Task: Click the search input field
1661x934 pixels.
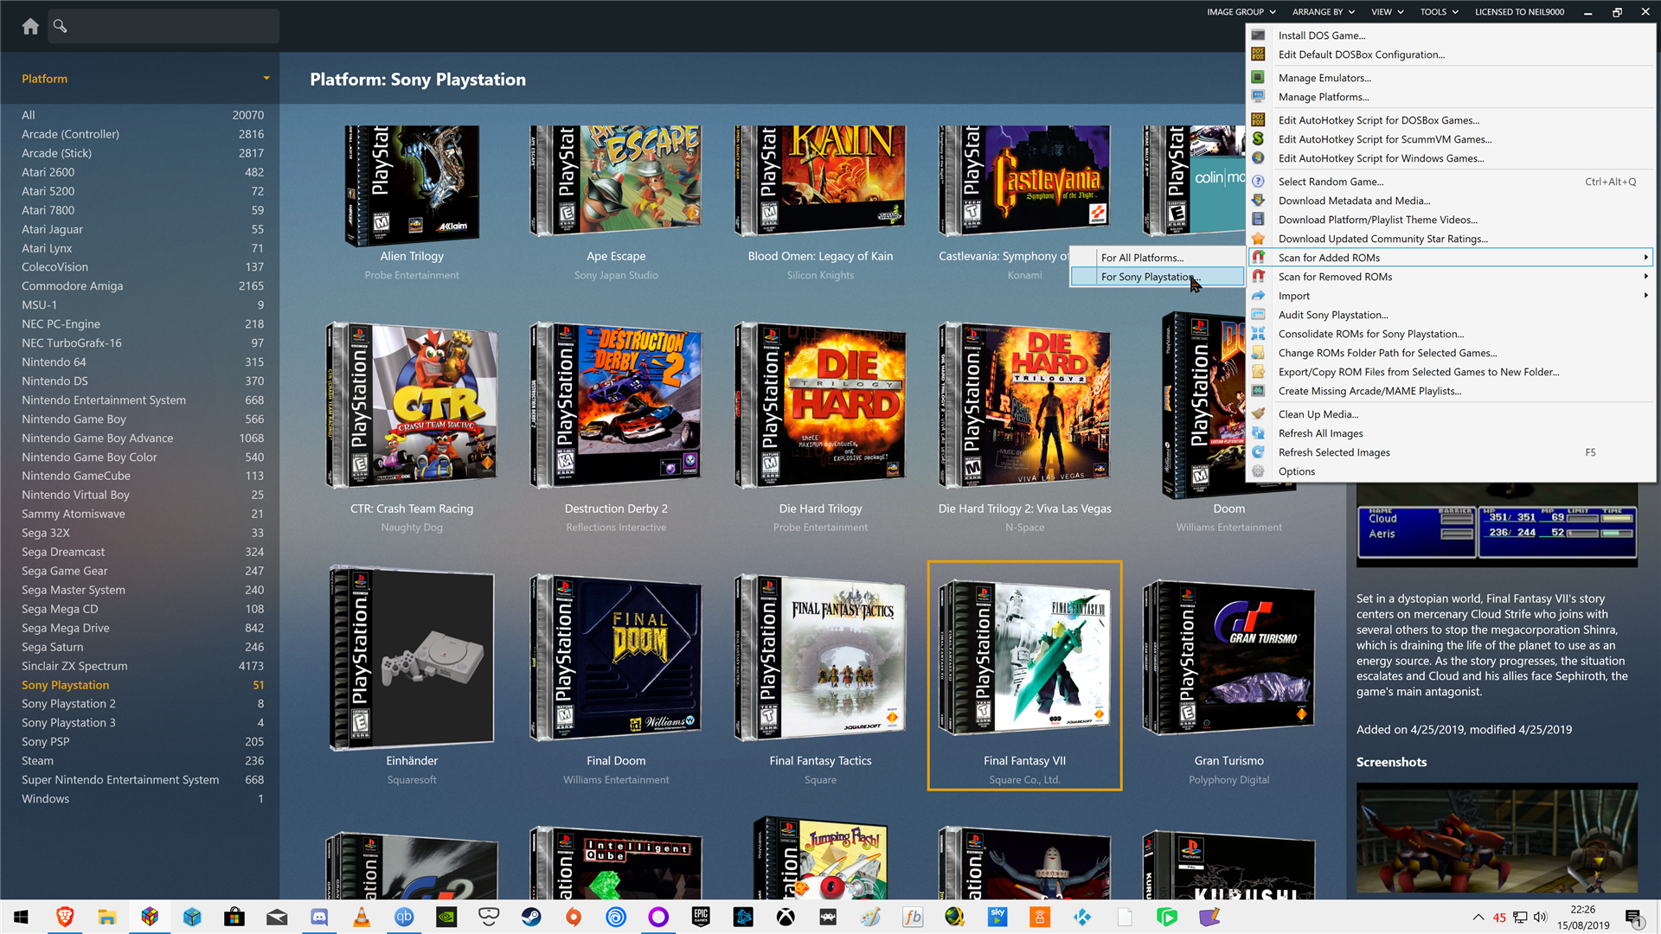Action: click(x=164, y=26)
